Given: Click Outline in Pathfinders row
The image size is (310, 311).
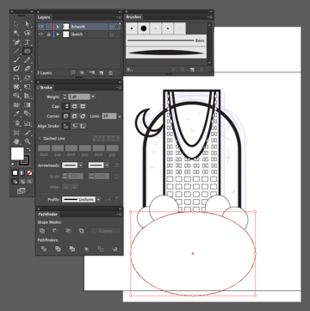Looking at the screenshot, I should [x=101, y=249].
